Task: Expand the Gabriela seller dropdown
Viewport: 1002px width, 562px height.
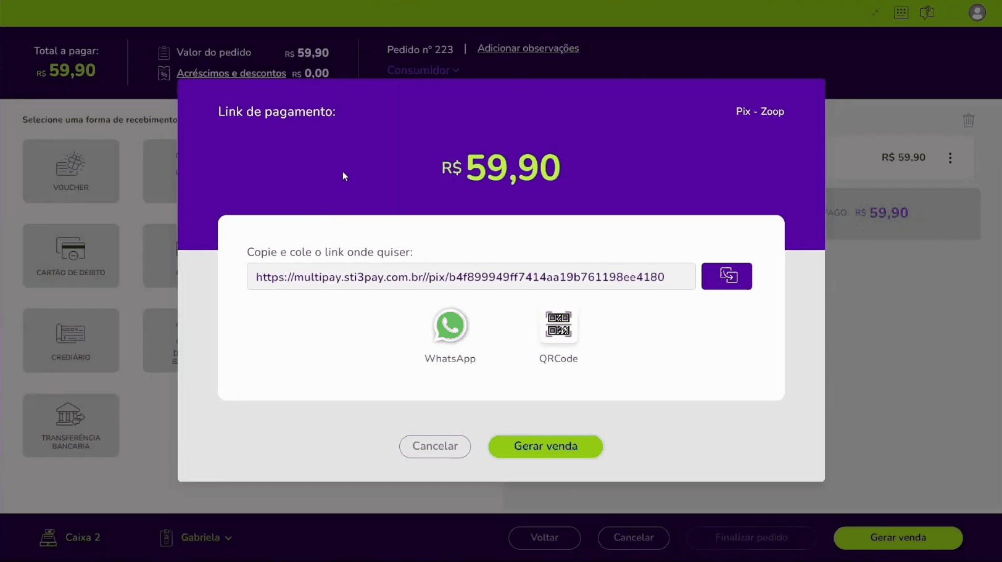Action: coord(206,537)
